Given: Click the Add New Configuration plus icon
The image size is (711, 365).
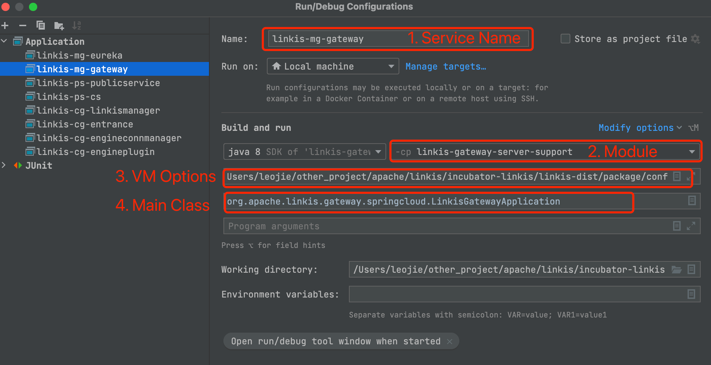Looking at the screenshot, I should click(x=5, y=25).
